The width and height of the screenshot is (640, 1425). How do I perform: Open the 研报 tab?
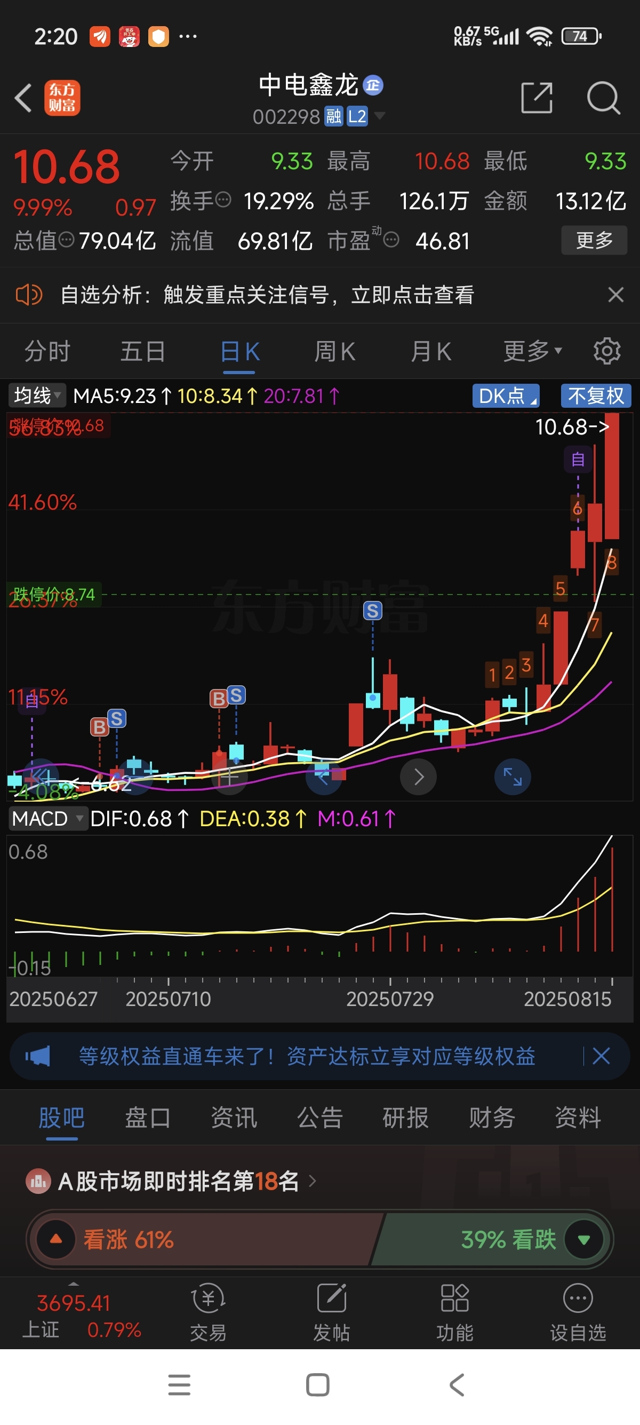[x=406, y=1118]
